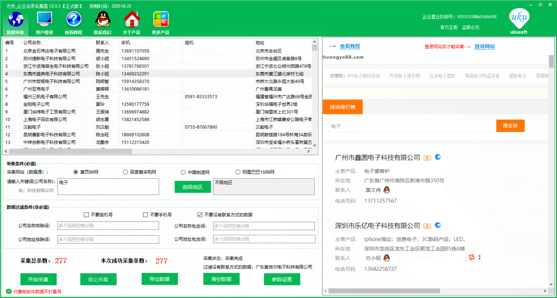Click the keyword input containing 电子

click(x=108, y=187)
